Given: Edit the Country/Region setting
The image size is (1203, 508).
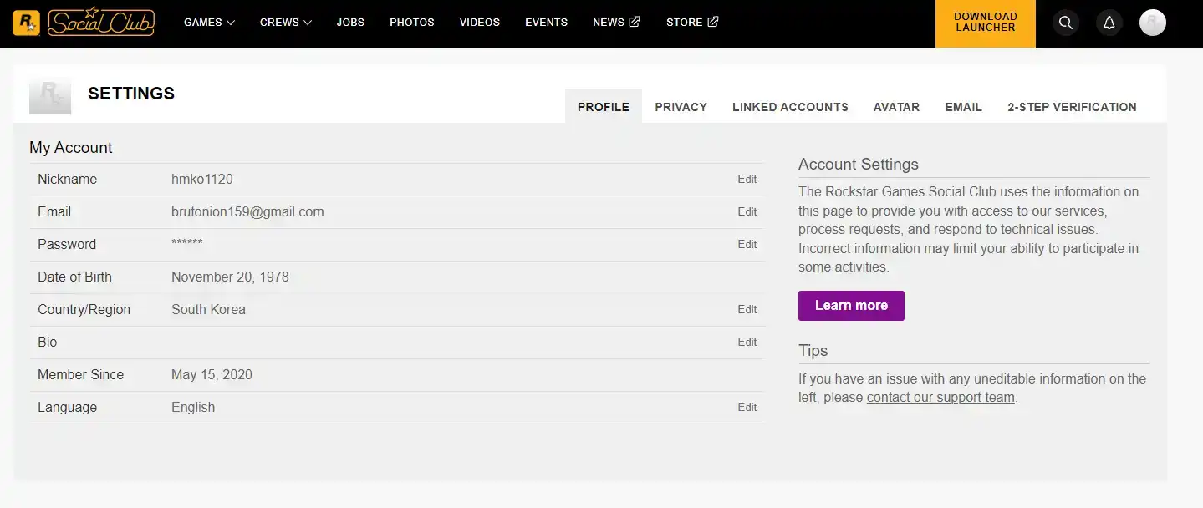Looking at the screenshot, I should click(x=747, y=310).
